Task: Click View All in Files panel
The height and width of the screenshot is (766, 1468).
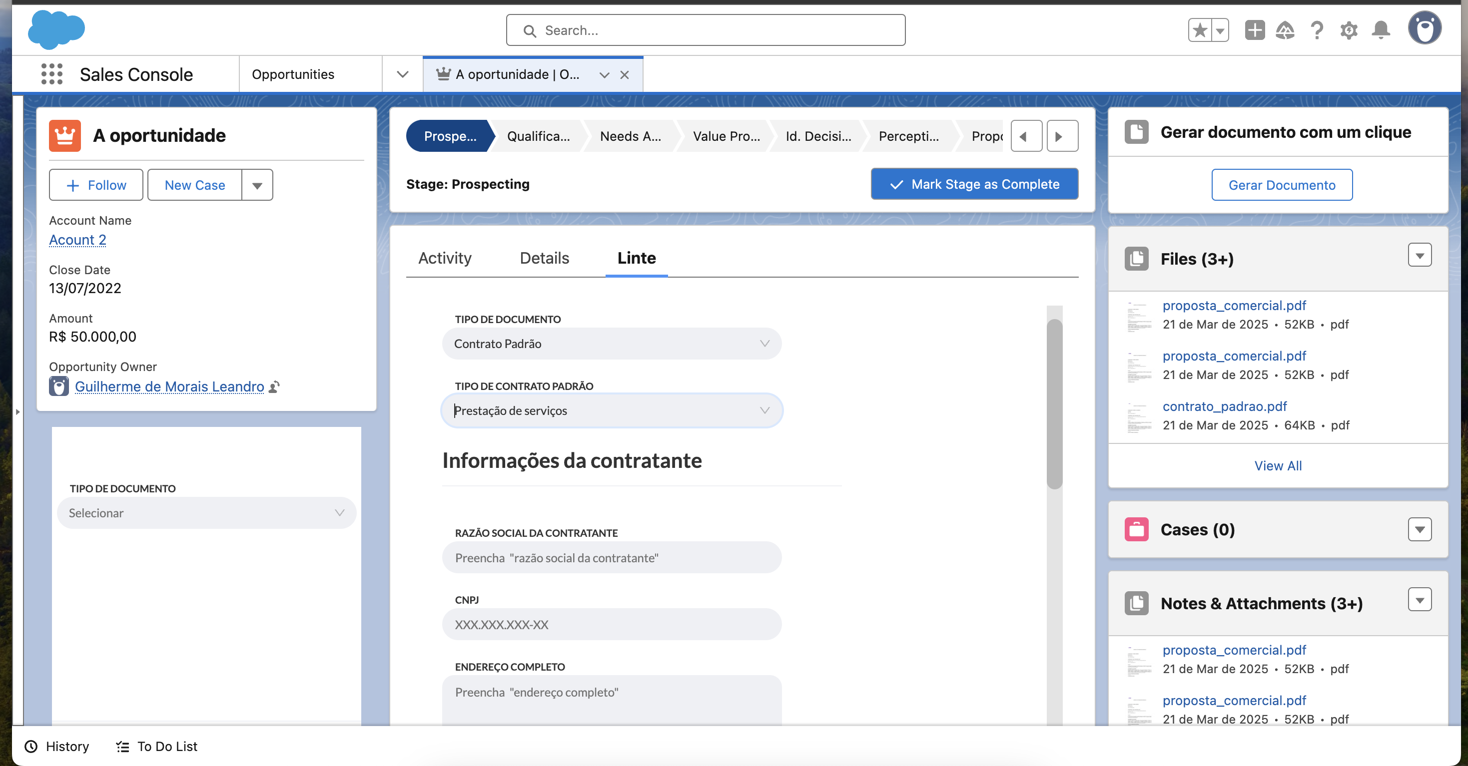Action: 1278,466
